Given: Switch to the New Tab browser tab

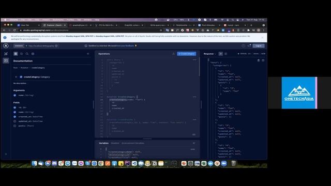Looking at the screenshot, I should [x=28, y=25].
